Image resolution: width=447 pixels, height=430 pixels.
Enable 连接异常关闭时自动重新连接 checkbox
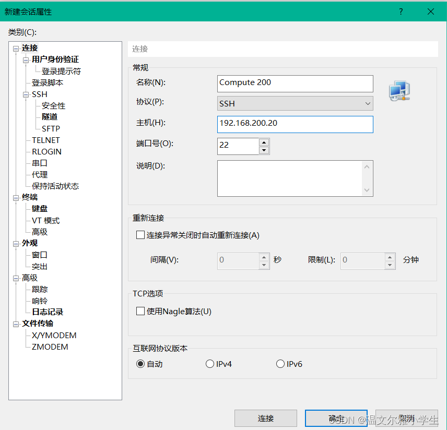pyautogui.click(x=140, y=235)
